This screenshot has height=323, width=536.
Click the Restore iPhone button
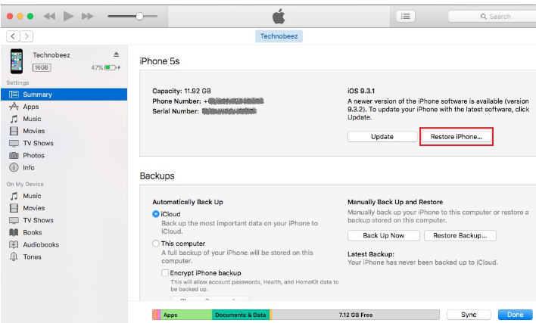click(x=456, y=137)
